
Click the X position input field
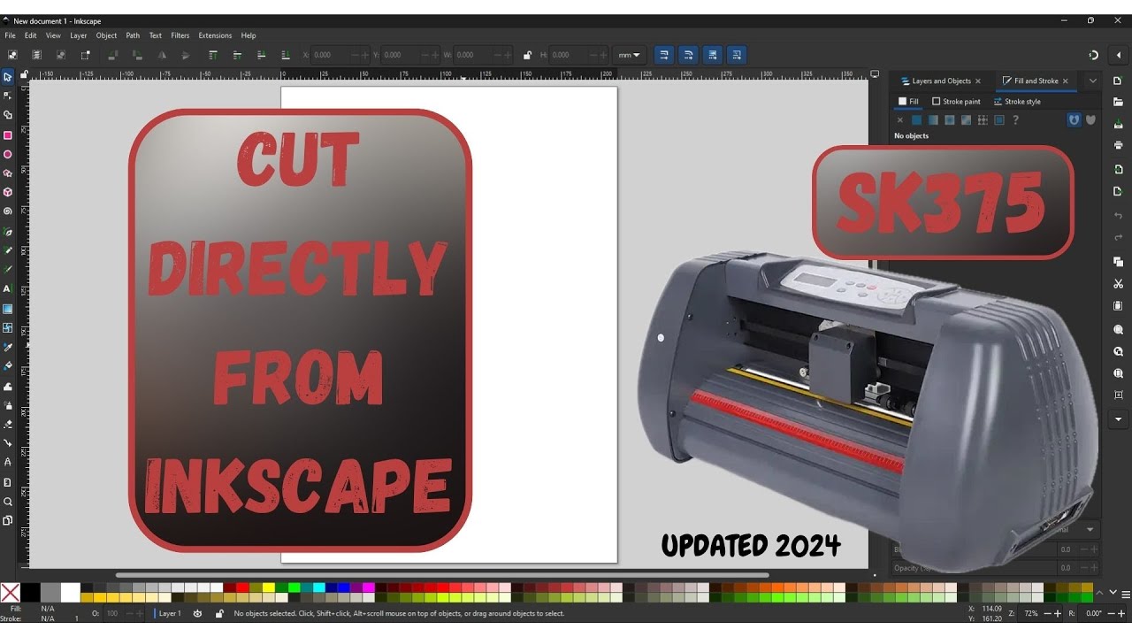tap(340, 55)
